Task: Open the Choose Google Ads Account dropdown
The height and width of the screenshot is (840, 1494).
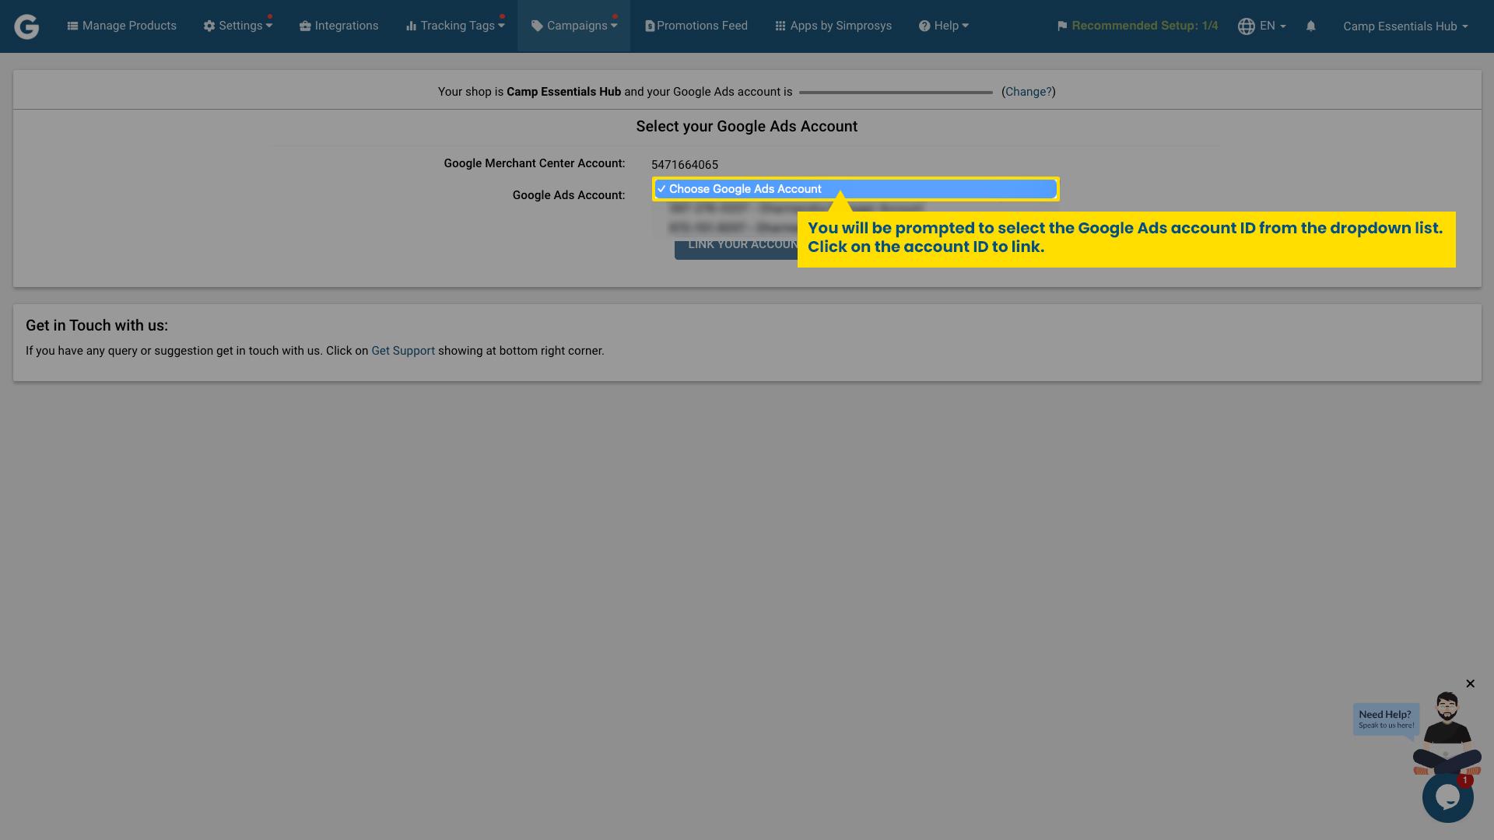Action: pos(856,189)
